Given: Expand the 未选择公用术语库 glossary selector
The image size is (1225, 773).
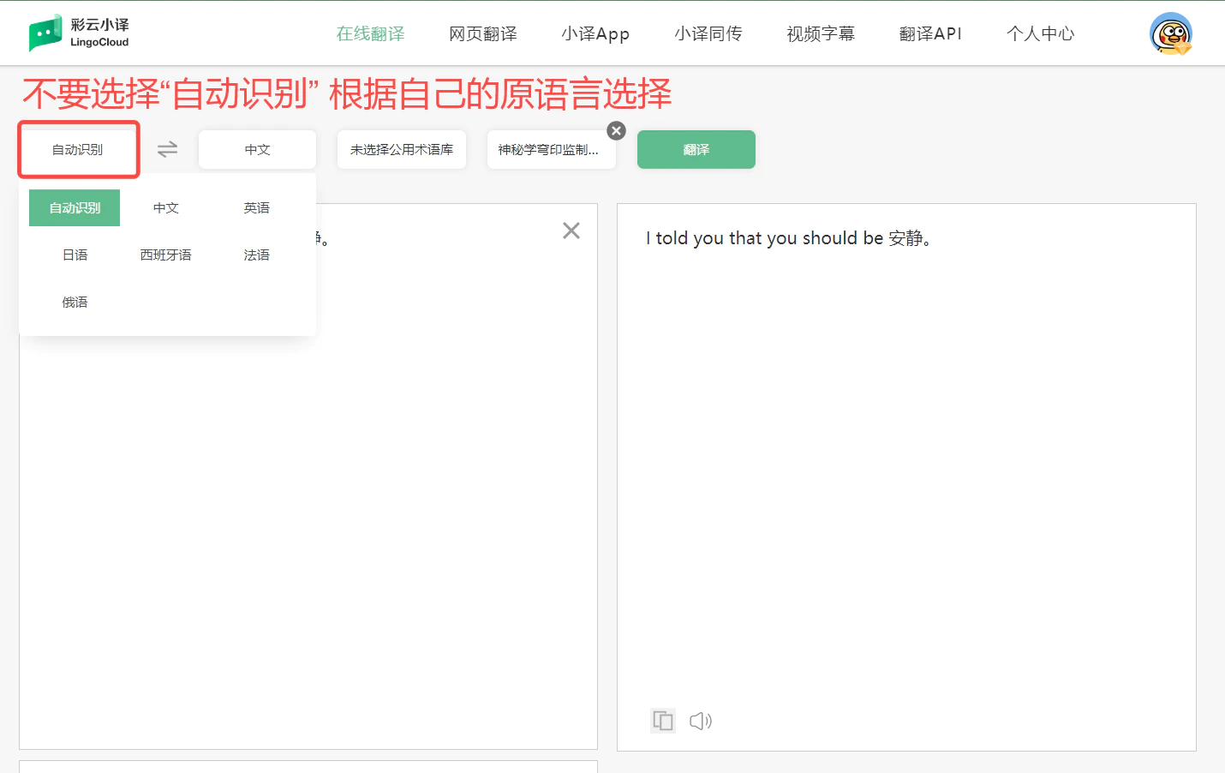Looking at the screenshot, I should 401,150.
